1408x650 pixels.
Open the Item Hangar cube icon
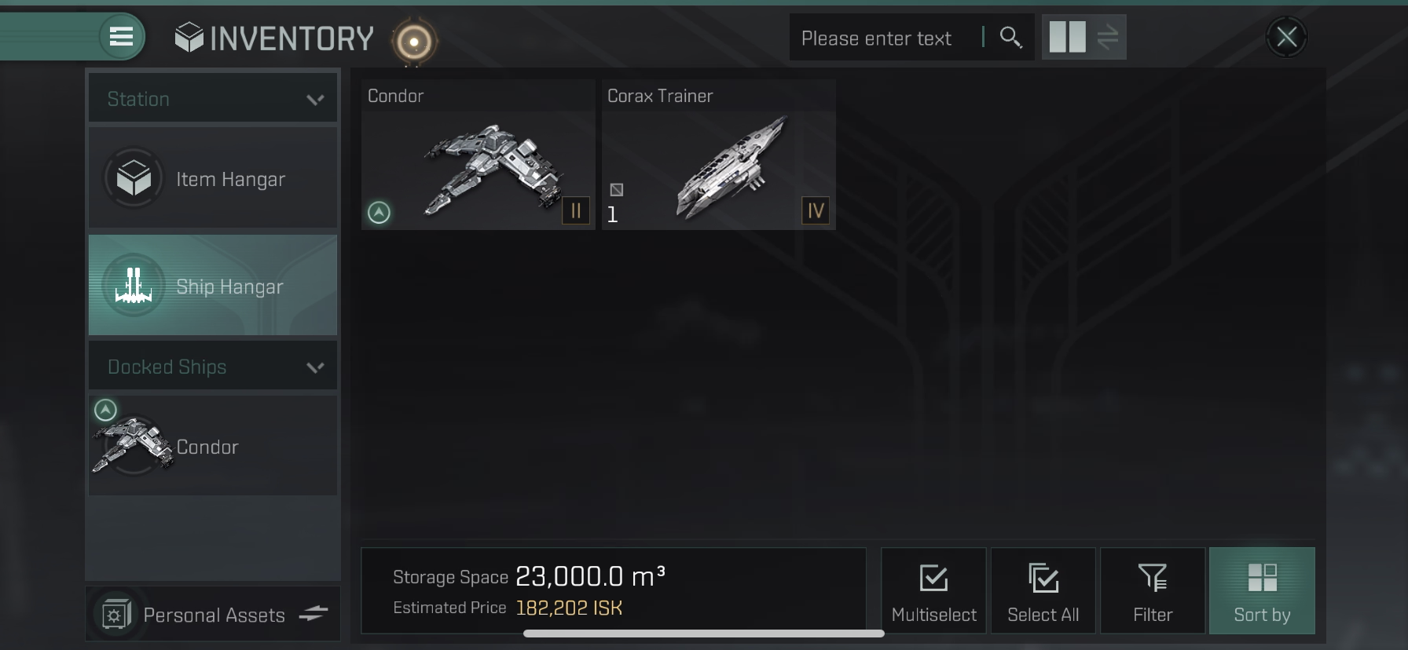[134, 178]
